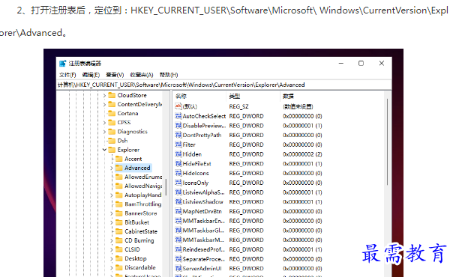Click the DontPrettyPath DWORD icon
This screenshot has width=453, height=277.
[x=178, y=135]
